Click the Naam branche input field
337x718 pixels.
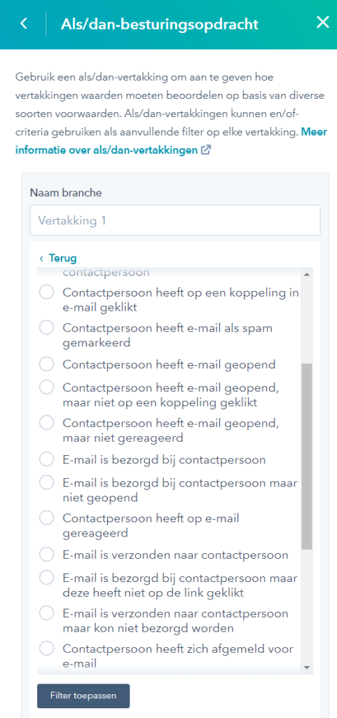[175, 221]
